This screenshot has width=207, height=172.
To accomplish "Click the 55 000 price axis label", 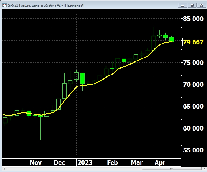I will [x=193, y=150].
